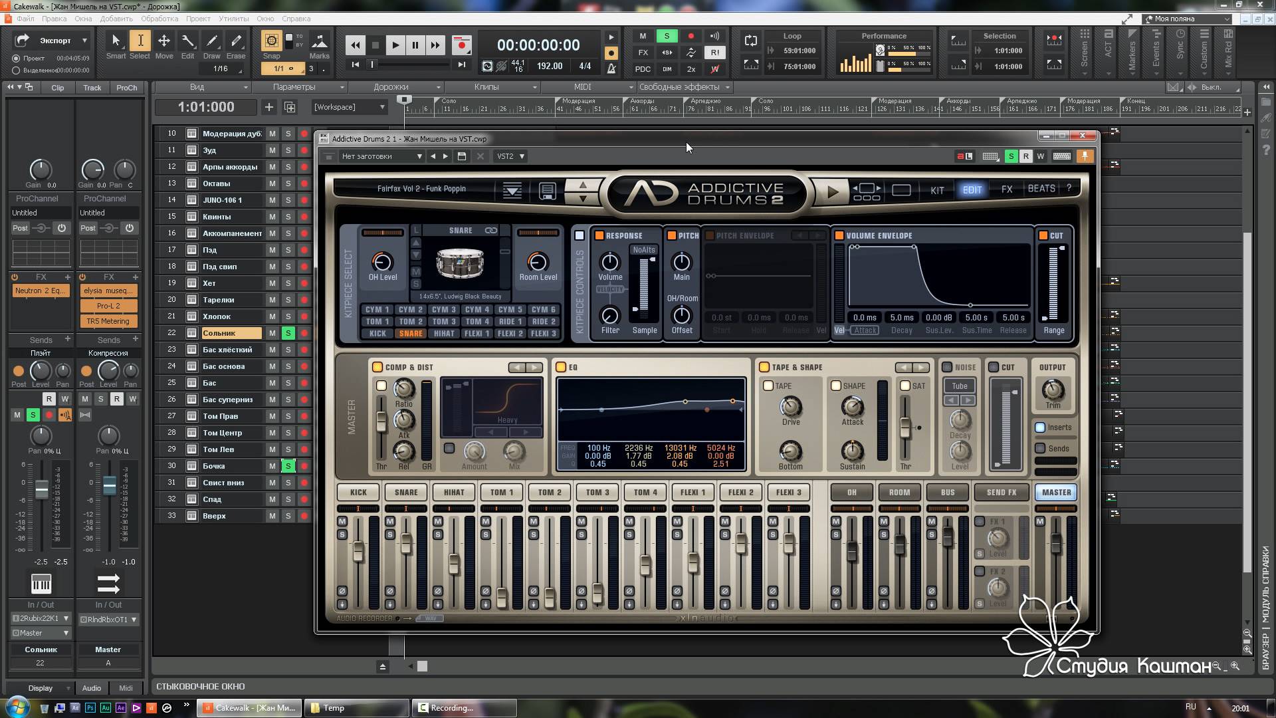Image resolution: width=1276 pixels, height=718 pixels.
Task: Toggle the Snap to grid button
Action: click(x=271, y=41)
